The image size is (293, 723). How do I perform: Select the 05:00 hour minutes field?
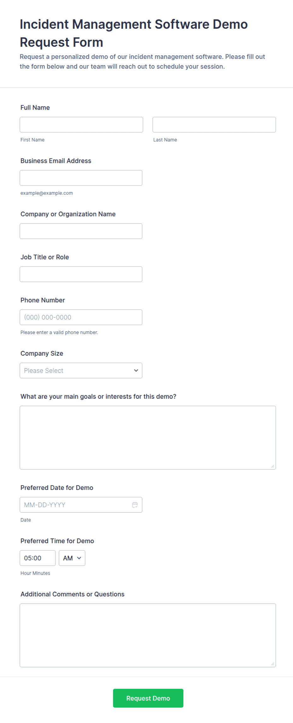tap(37, 558)
